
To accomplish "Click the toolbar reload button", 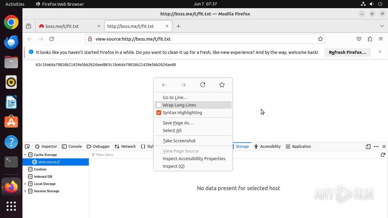I will point(52,39).
